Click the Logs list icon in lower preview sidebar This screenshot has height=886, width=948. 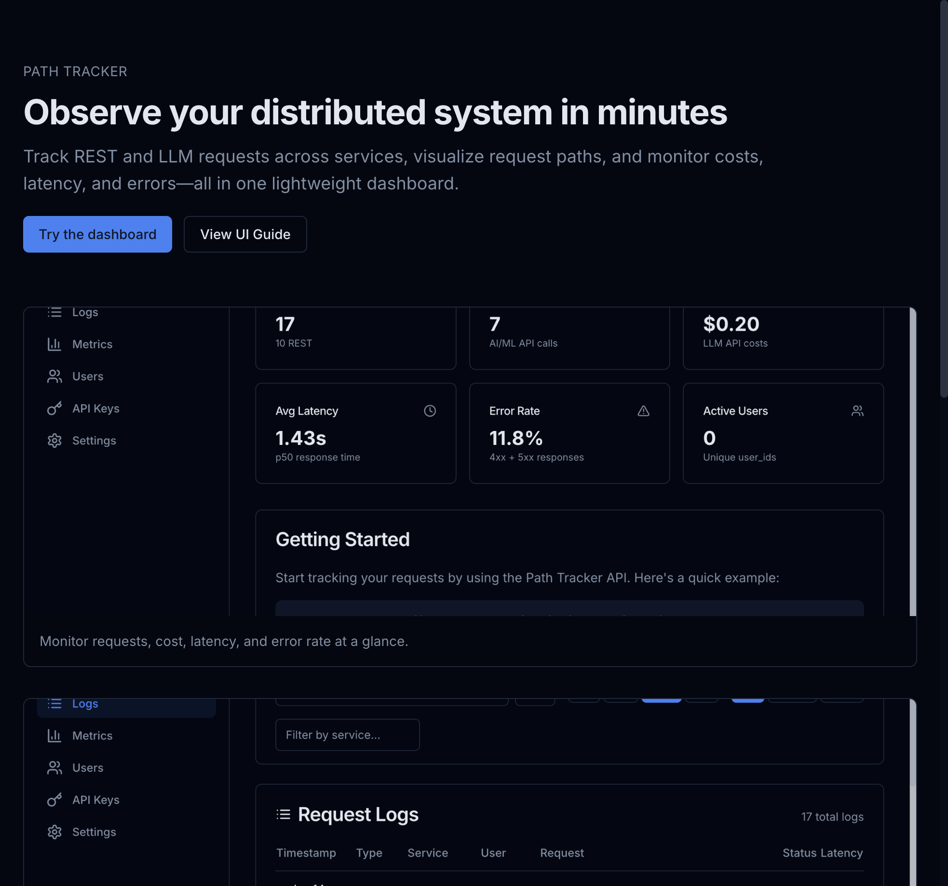tap(54, 704)
